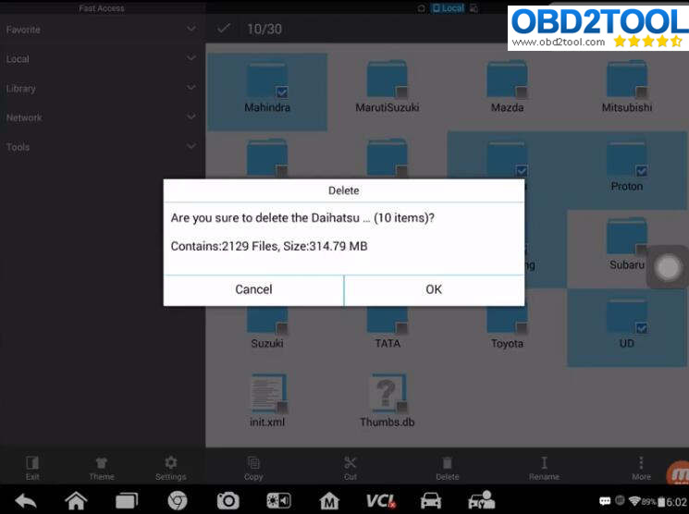The width and height of the screenshot is (689, 514).
Task: Click the 10/30 selection count
Action: (x=265, y=29)
